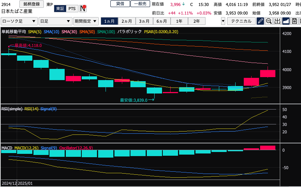Select the 6ヵ月 period tab
Image resolution: width=301 pixels, height=187 pixels.
162,21
